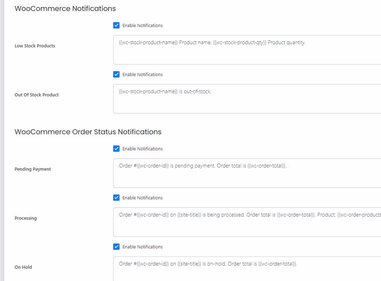
Task: Click into Out Of Stock Product message box
Action: coord(247,99)
